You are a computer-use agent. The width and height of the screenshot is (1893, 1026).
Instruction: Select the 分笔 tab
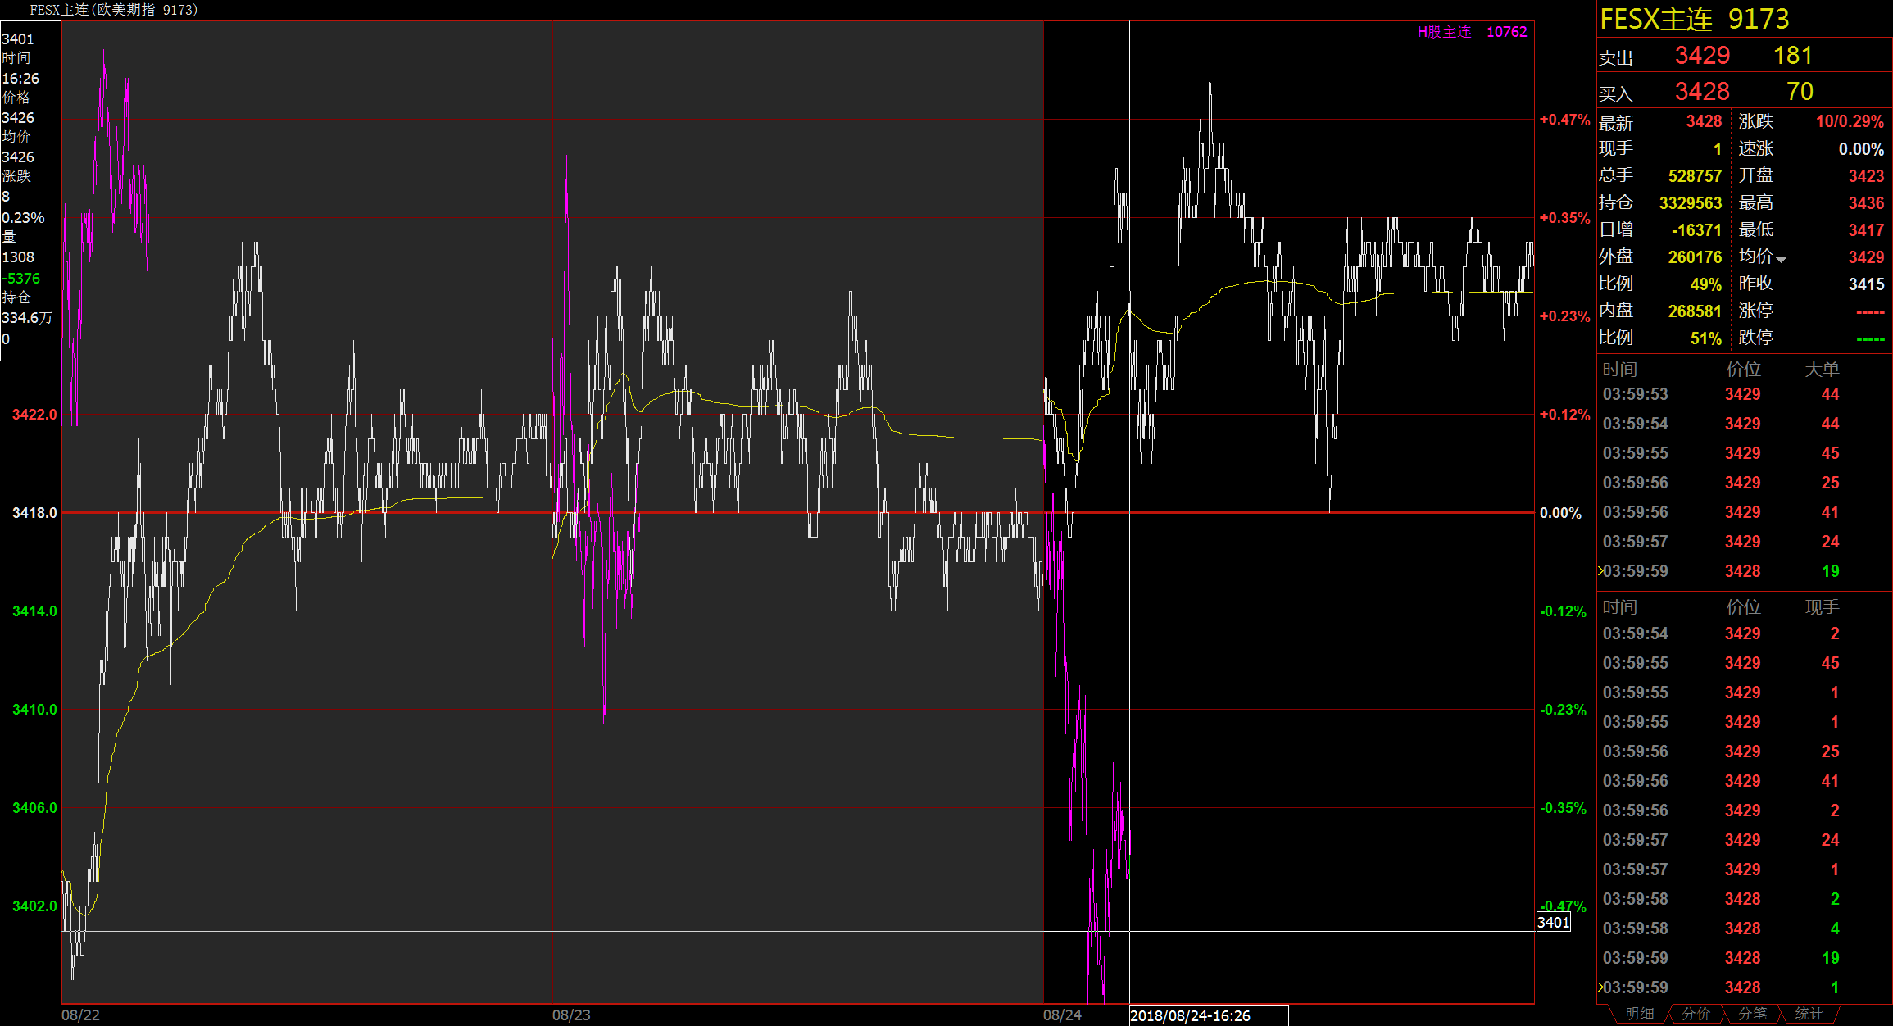(1752, 1014)
